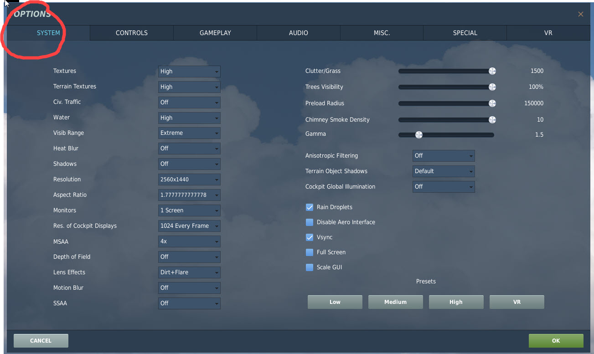Click the Clutter/Grass slider handle
Image resolution: width=594 pixels, height=354 pixels.
[492, 71]
